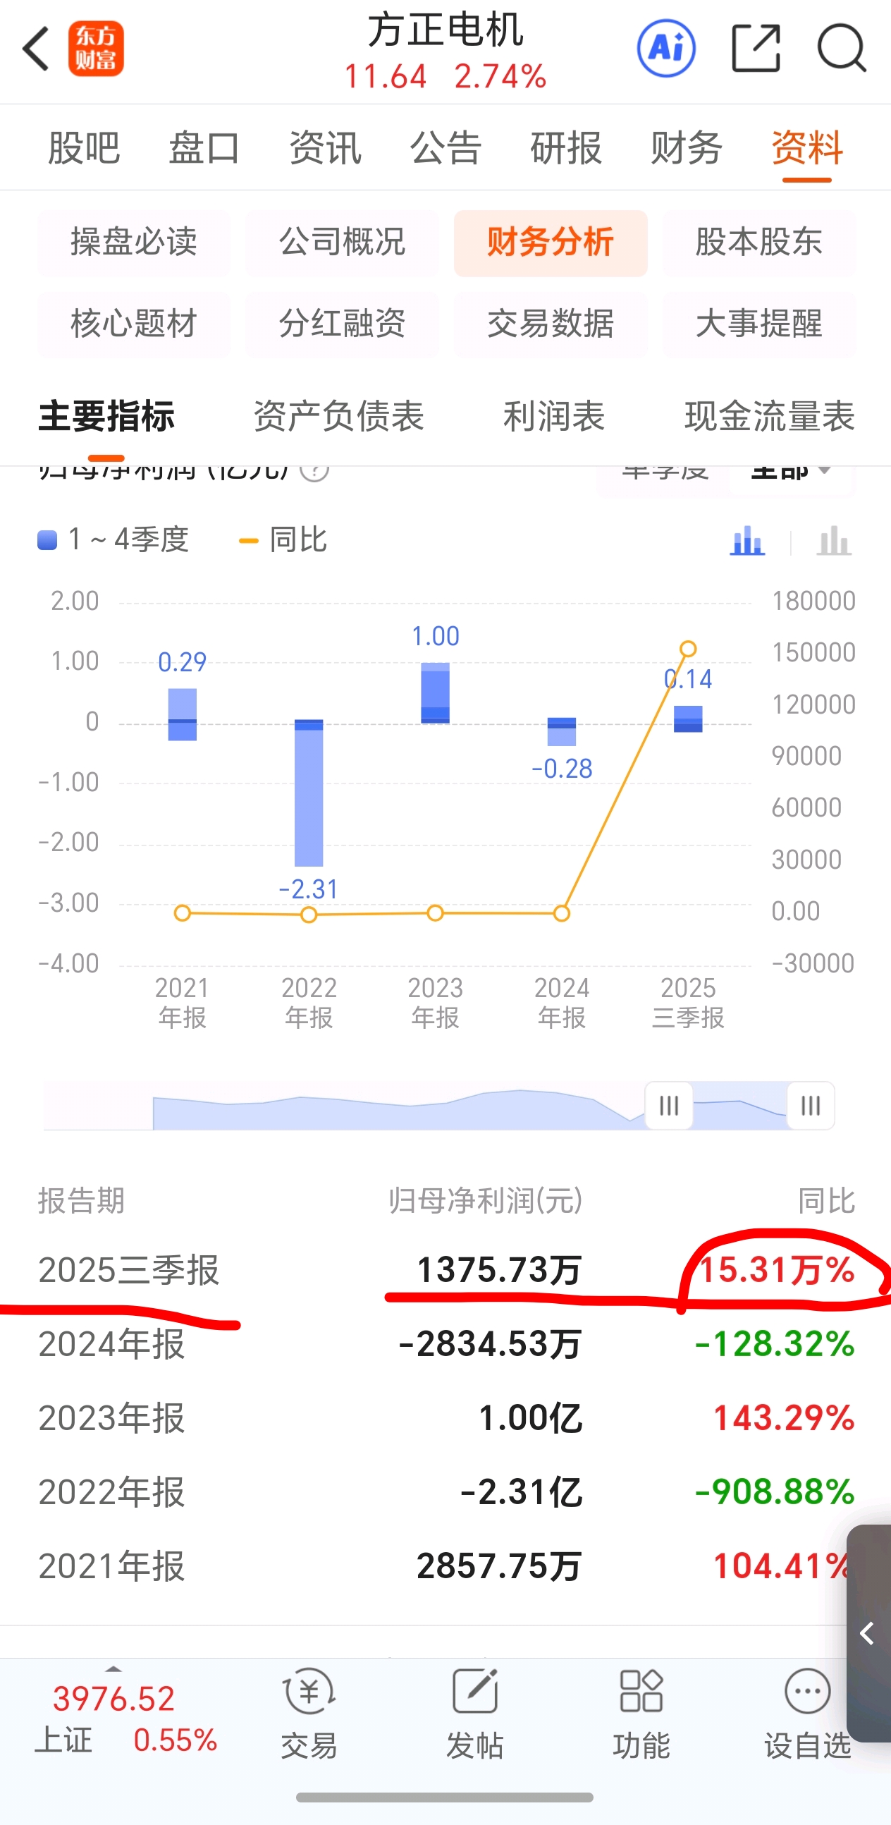Tap the back arrow icon
Viewport: 891px width, 1825px height.
point(35,49)
